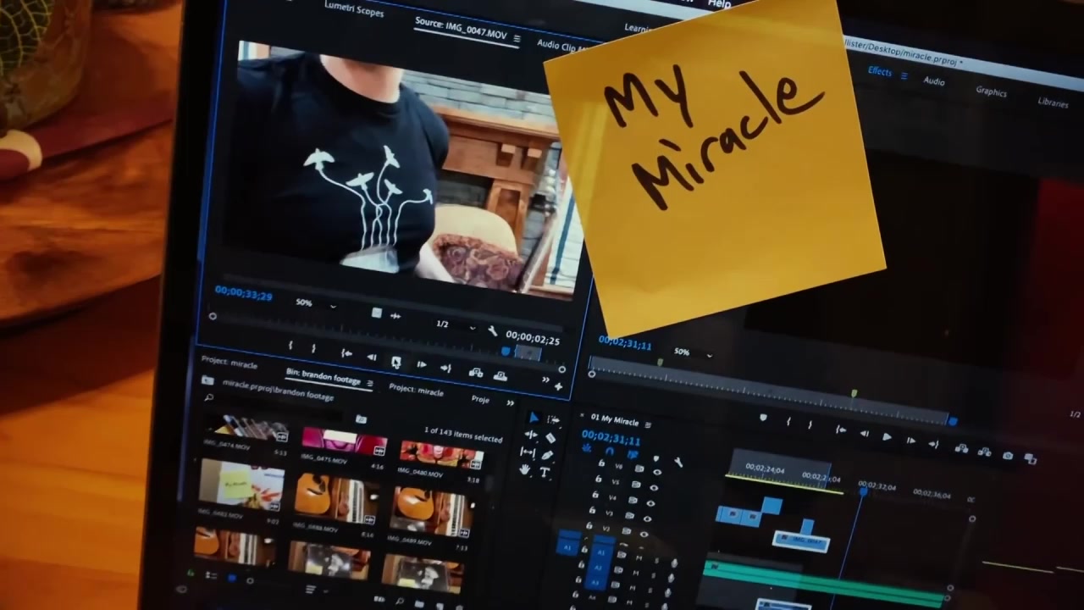Hide track V6 with eye toggle
This screenshot has height=610, width=1084.
[657, 472]
